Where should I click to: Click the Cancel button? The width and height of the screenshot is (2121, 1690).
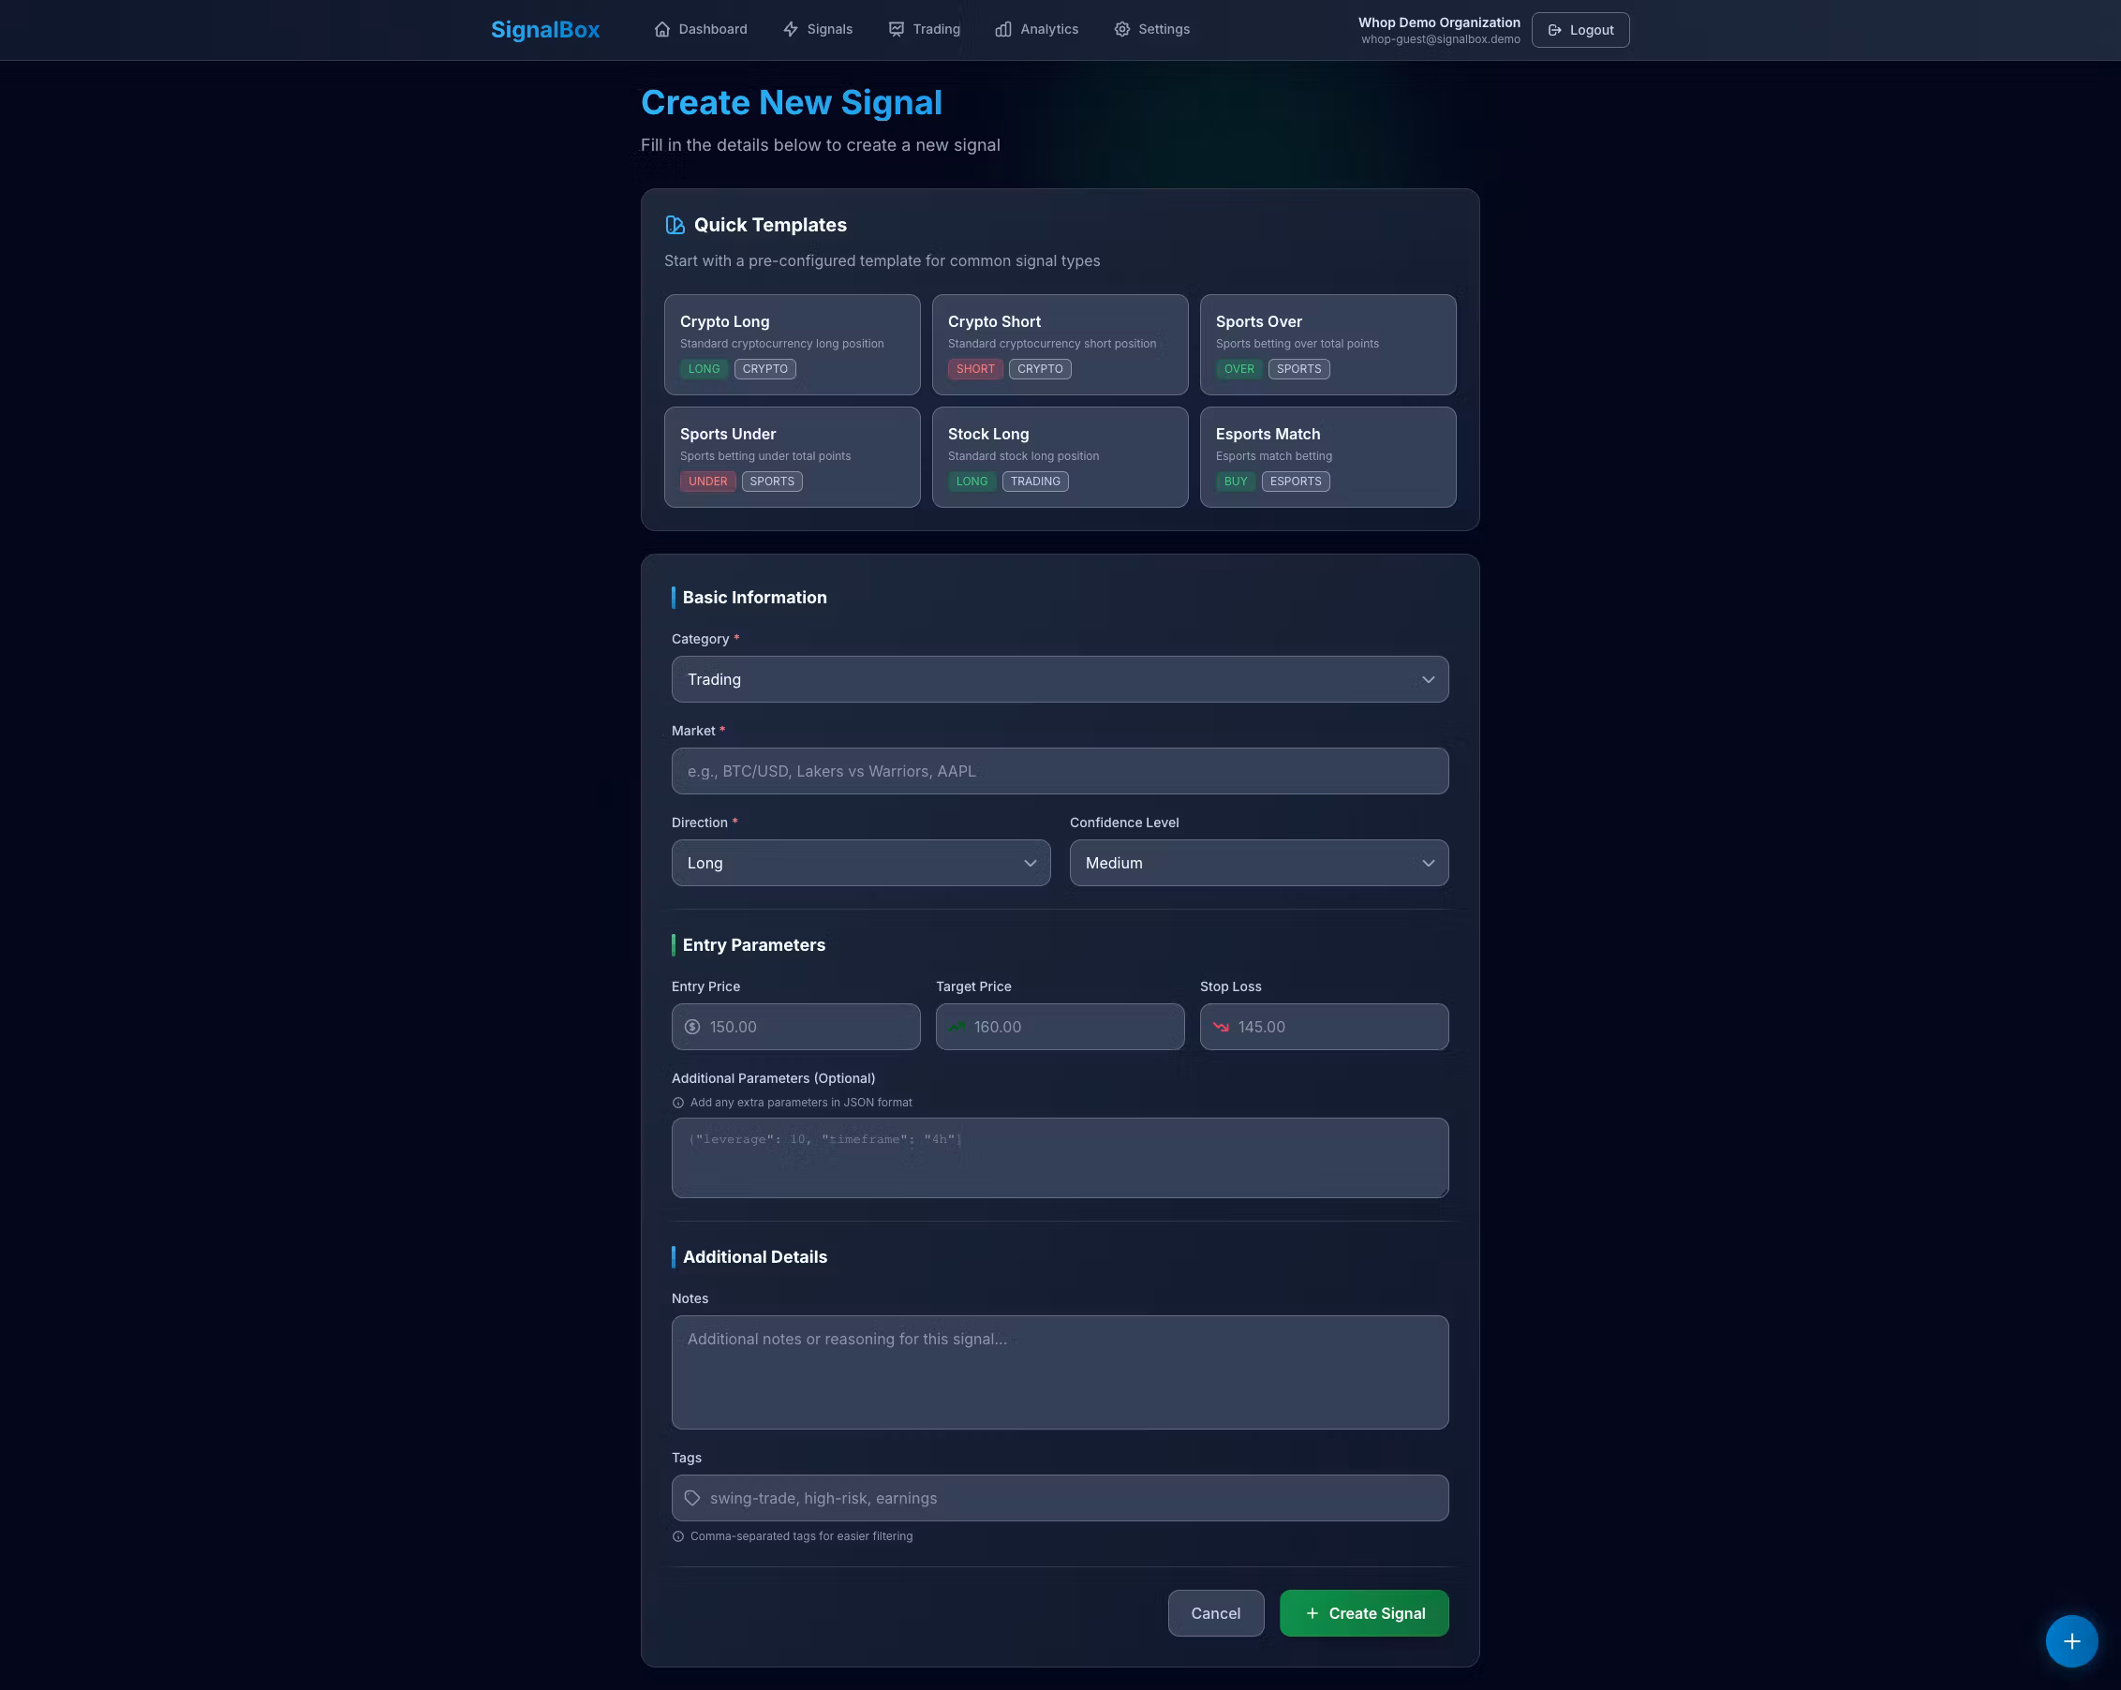pyautogui.click(x=1215, y=1613)
